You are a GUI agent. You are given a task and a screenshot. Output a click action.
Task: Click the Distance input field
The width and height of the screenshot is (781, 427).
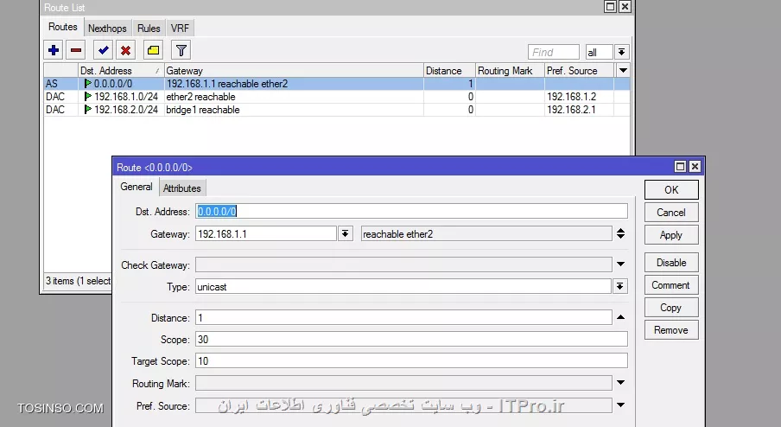[x=403, y=317]
